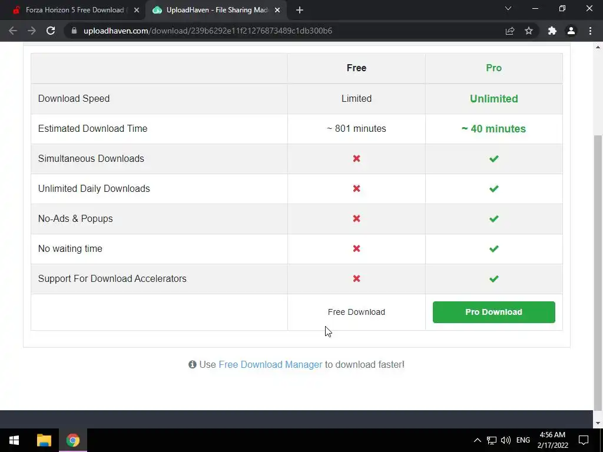Click red X for Simultaneous Downloads
This screenshot has height=452, width=603.
[x=356, y=158]
